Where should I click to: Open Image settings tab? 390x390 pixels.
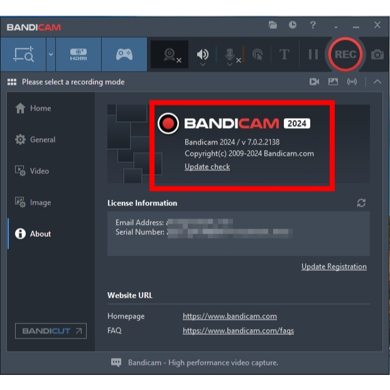pos(33,202)
